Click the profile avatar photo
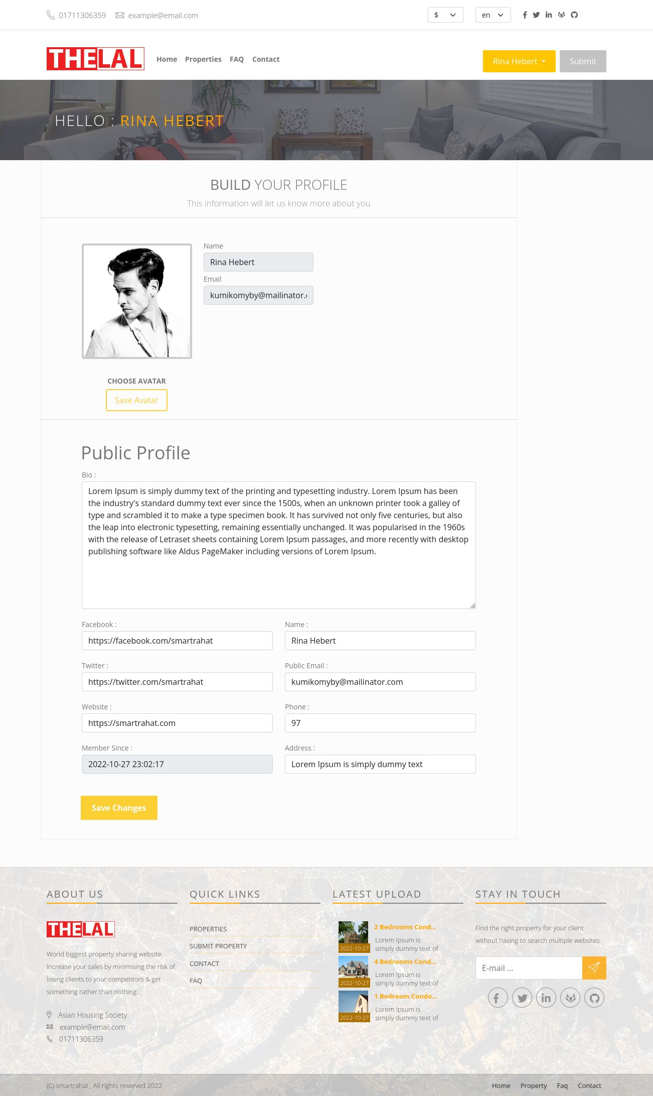This screenshot has width=653, height=1096. [x=137, y=301]
